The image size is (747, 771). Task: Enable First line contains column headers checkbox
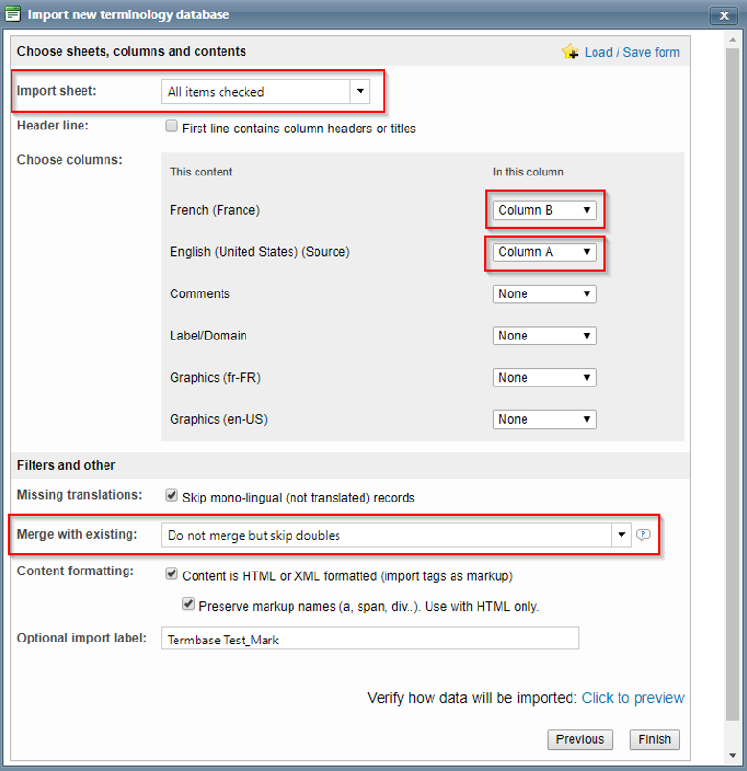tap(172, 127)
